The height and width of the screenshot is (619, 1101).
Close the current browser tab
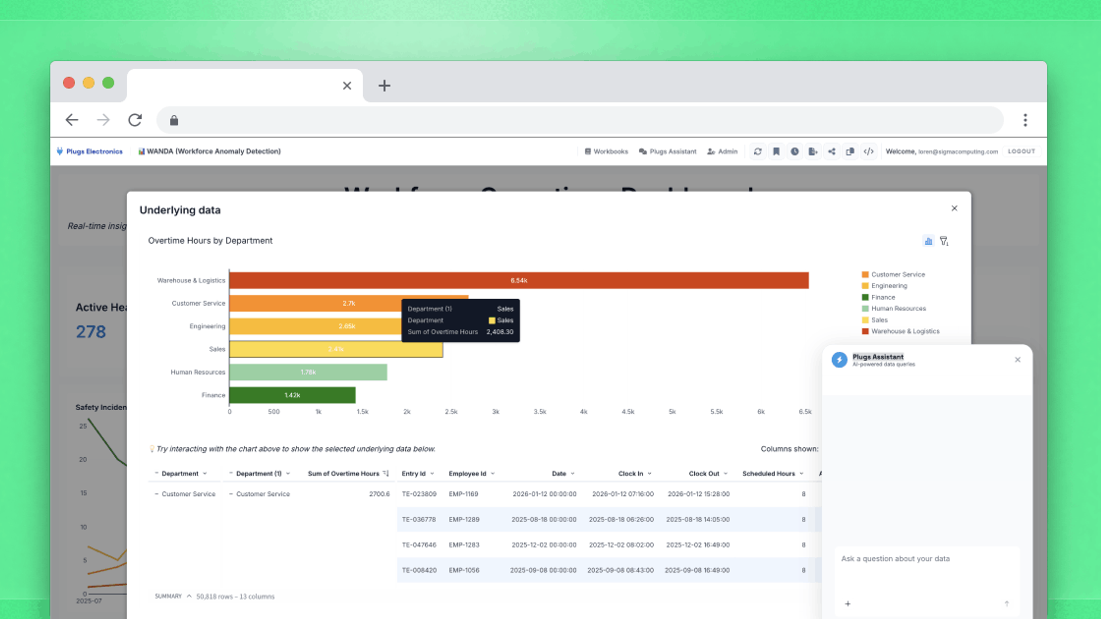coord(347,85)
